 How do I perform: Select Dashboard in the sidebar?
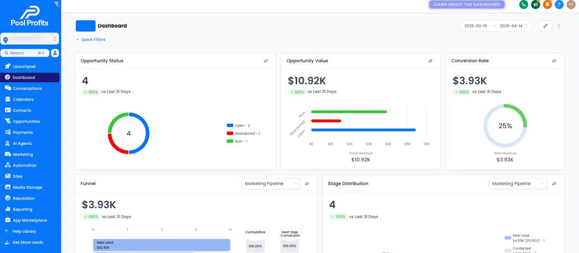30,77
